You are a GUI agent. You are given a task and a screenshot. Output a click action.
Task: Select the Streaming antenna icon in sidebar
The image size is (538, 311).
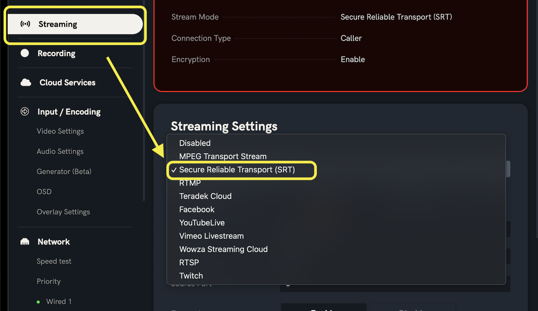(25, 24)
